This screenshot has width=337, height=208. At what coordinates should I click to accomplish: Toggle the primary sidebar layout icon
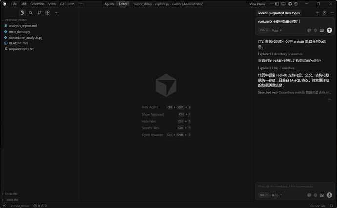click(276, 4)
